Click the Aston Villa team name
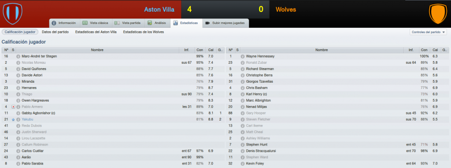 pos(159,10)
